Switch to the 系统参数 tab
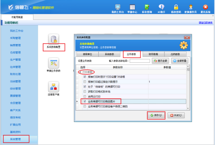The height and width of the screenshot is (145, 215). (109, 54)
